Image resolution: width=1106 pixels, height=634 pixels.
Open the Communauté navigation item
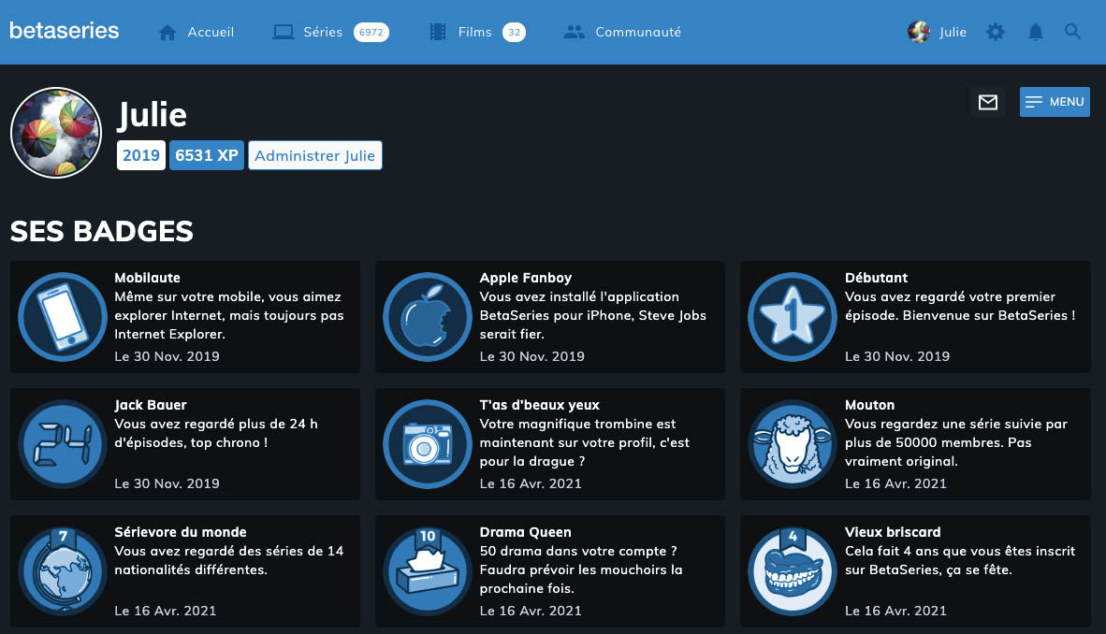click(622, 32)
